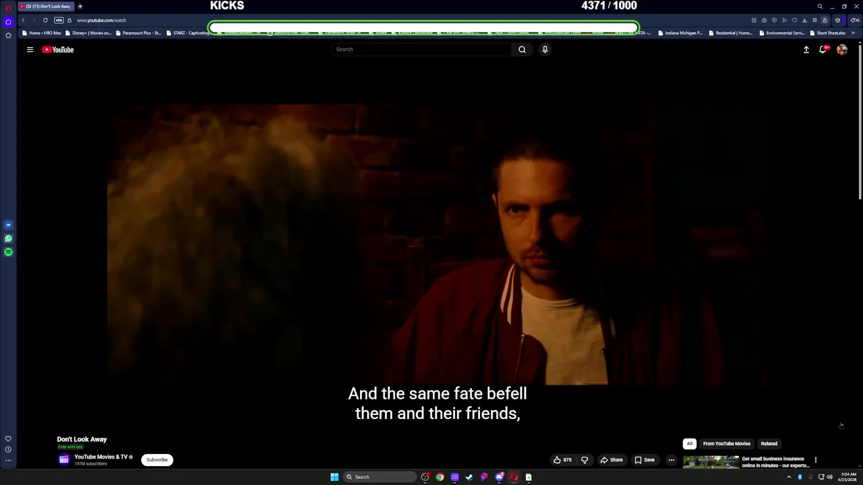This screenshot has width=863, height=485.
Task: Open Environmental Servi... bookmark
Action: (781, 33)
